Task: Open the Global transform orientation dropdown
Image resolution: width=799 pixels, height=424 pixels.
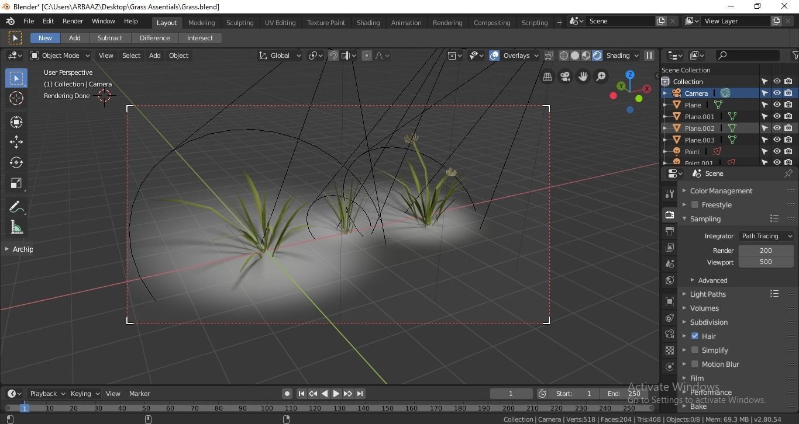Action: coord(280,55)
